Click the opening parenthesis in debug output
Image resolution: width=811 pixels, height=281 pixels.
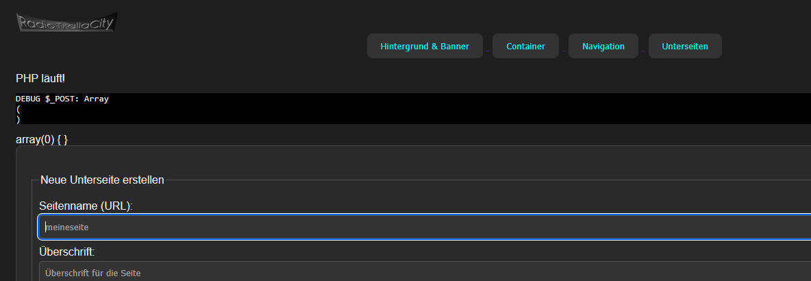(18, 109)
